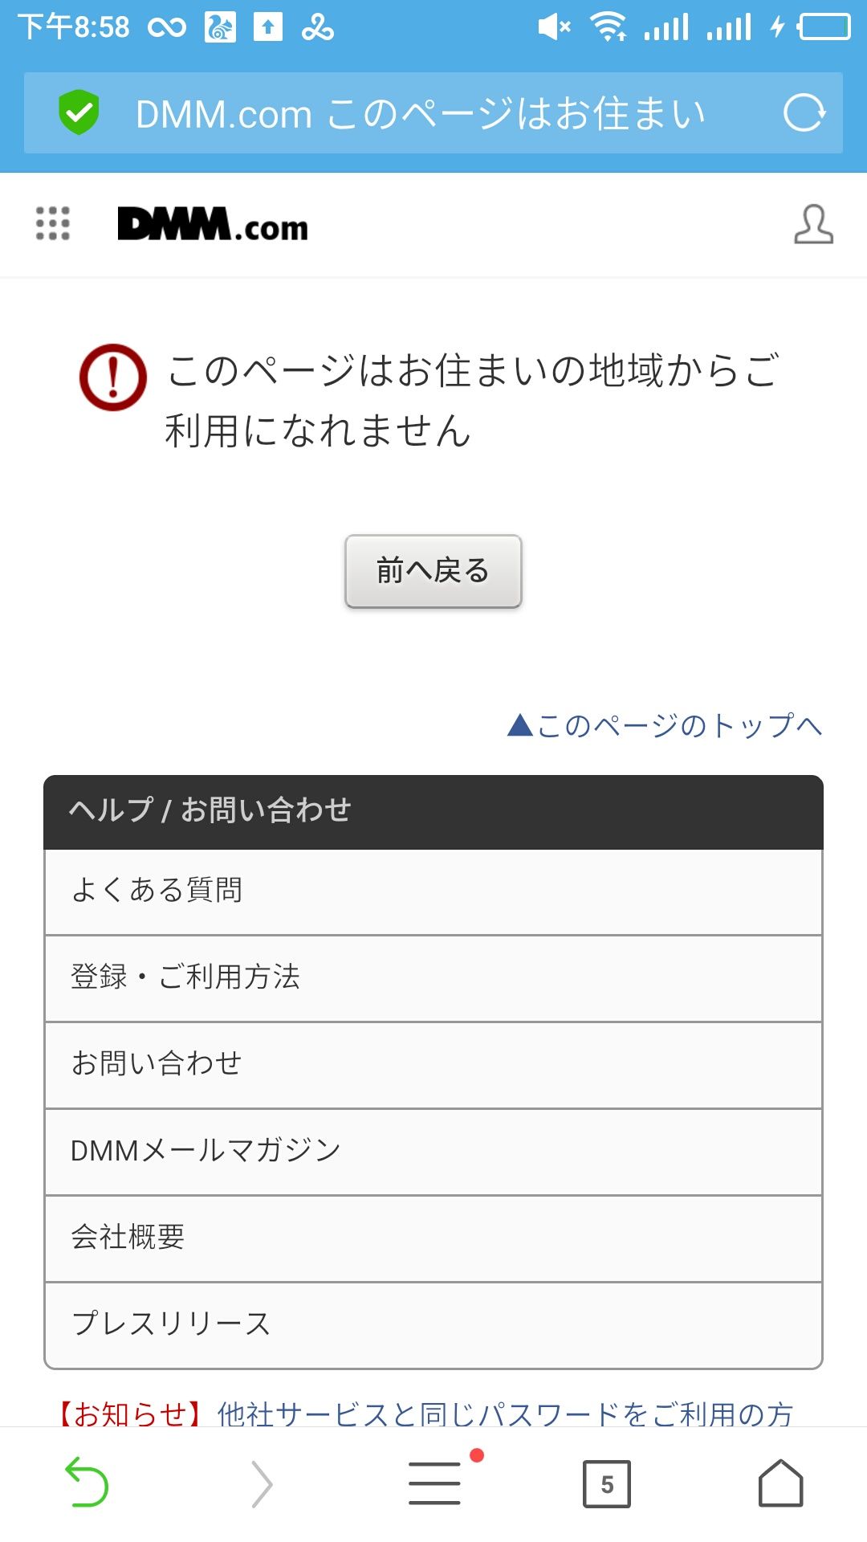867x1542 pixels.
Task: Tap the forward navigation arrow
Action: click(x=262, y=1483)
